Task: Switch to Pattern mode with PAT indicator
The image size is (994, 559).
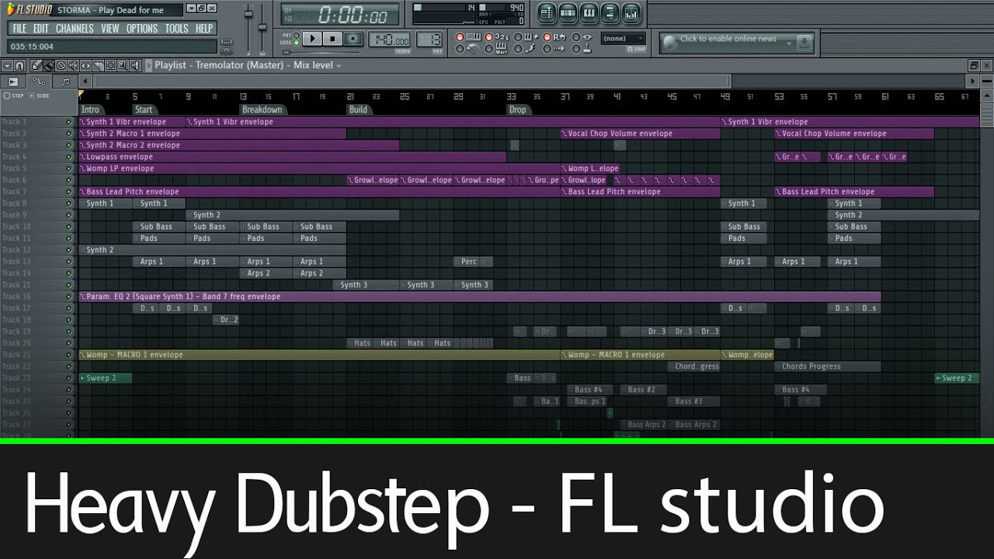Action: coord(297,35)
